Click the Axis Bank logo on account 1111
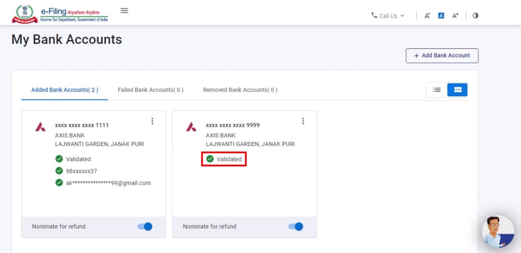 click(x=40, y=127)
